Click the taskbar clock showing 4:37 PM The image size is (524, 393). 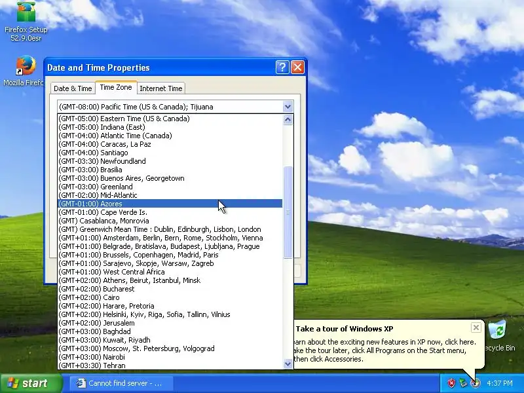tap(500, 383)
